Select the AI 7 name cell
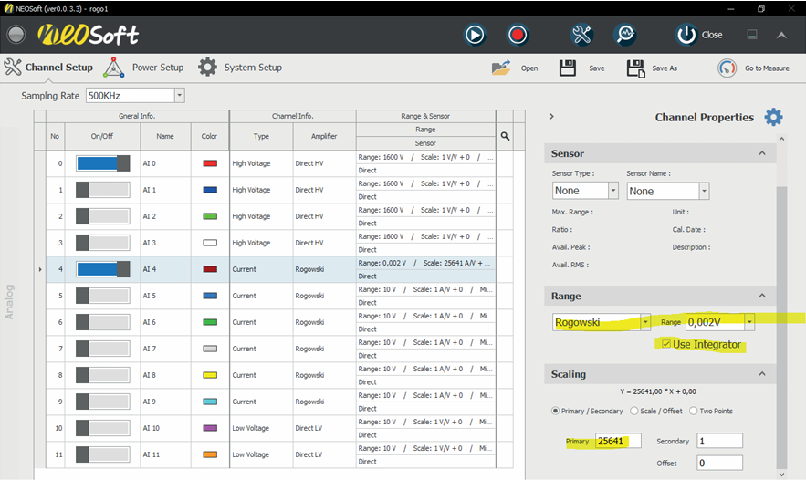Viewport: 806px width, 480px height. [x=165, y=349]
